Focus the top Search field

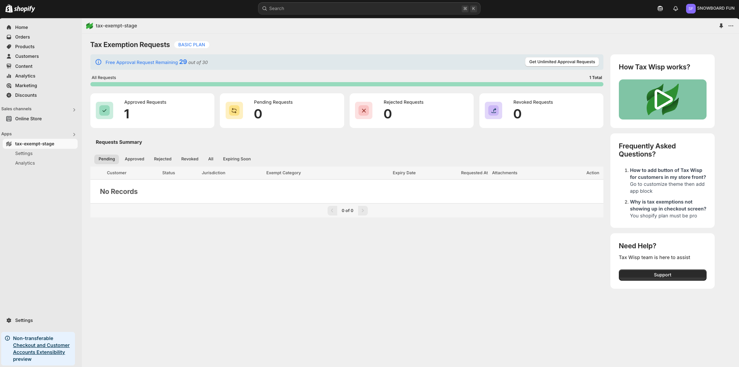tap(369, 8)
